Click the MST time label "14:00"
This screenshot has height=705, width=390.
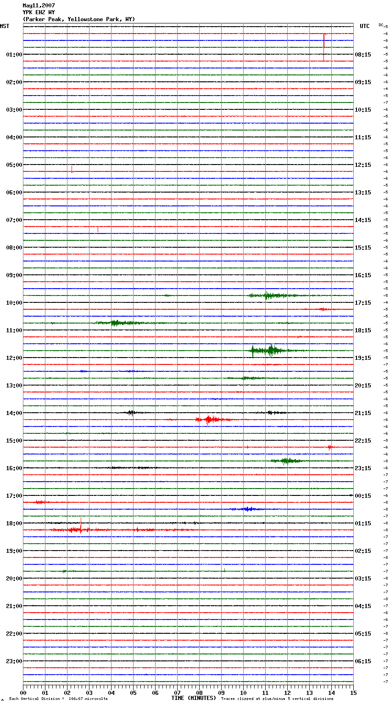[x=14, y=413]
